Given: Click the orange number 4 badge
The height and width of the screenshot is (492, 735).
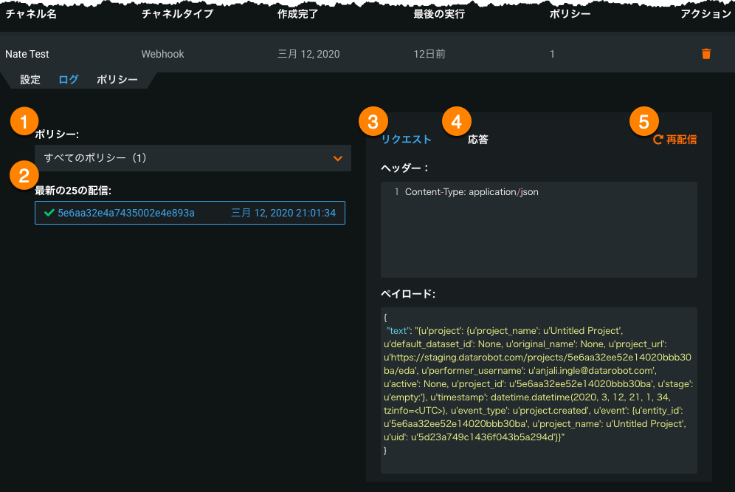Looking at the screenshot, I should point(456,120).
